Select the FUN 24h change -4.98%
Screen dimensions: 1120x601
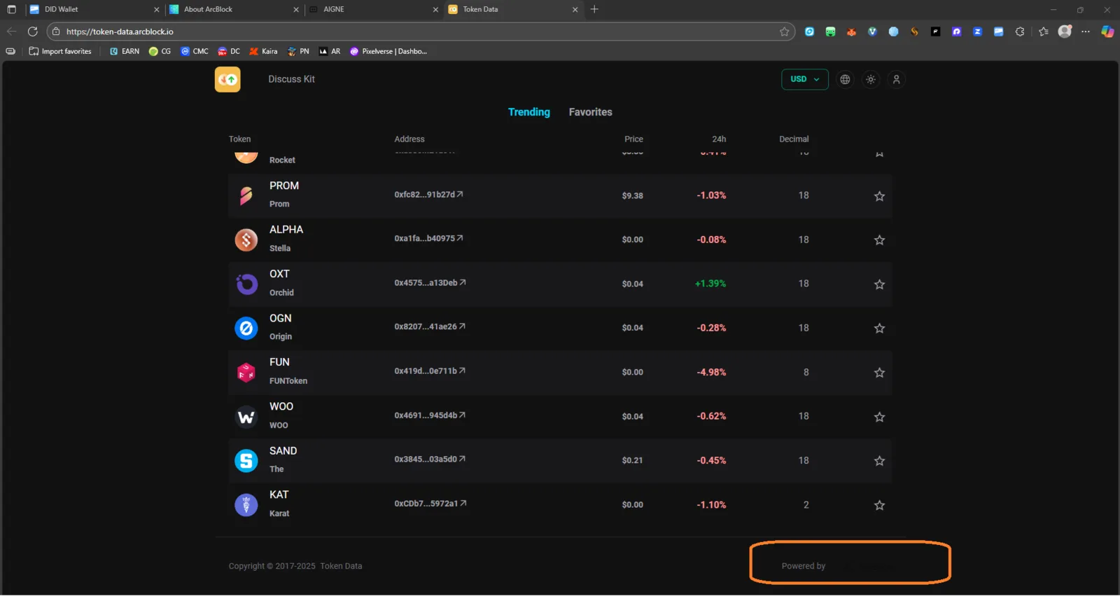point(711,373)
